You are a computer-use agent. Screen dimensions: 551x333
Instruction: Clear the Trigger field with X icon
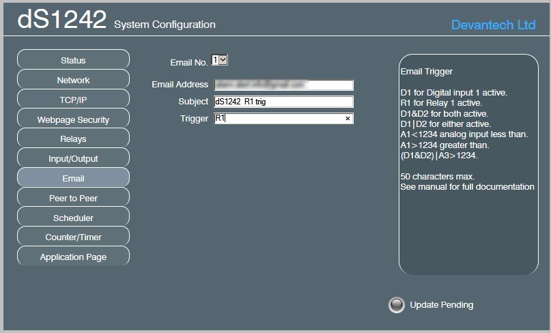[348, 118]
